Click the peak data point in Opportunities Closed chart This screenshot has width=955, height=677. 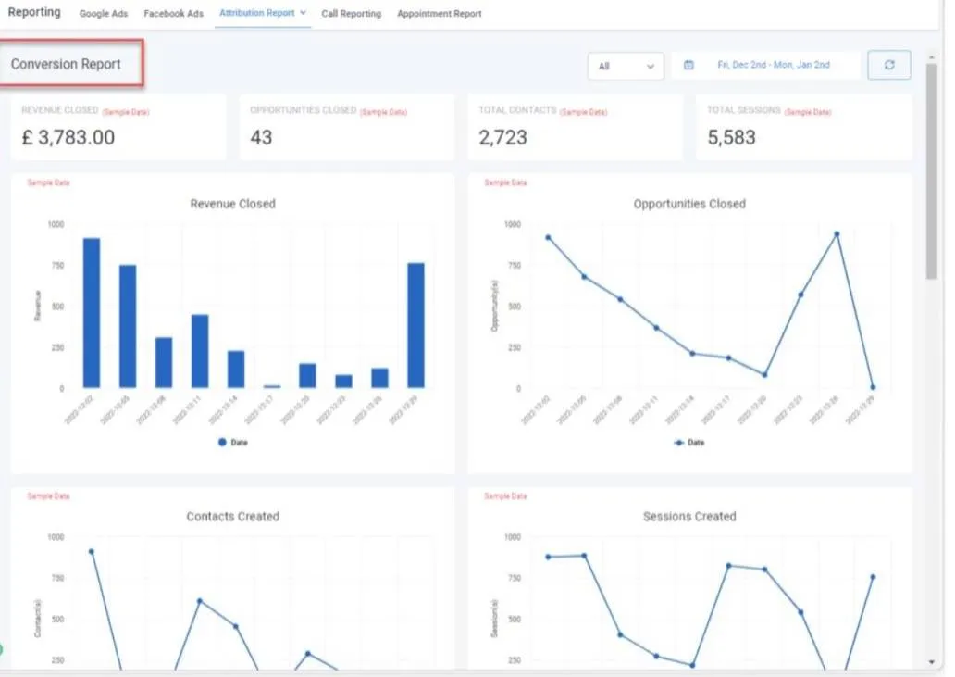point(837,234)
